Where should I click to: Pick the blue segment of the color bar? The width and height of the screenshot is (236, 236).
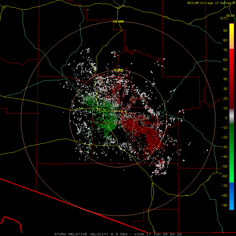[x=232, y=196]
